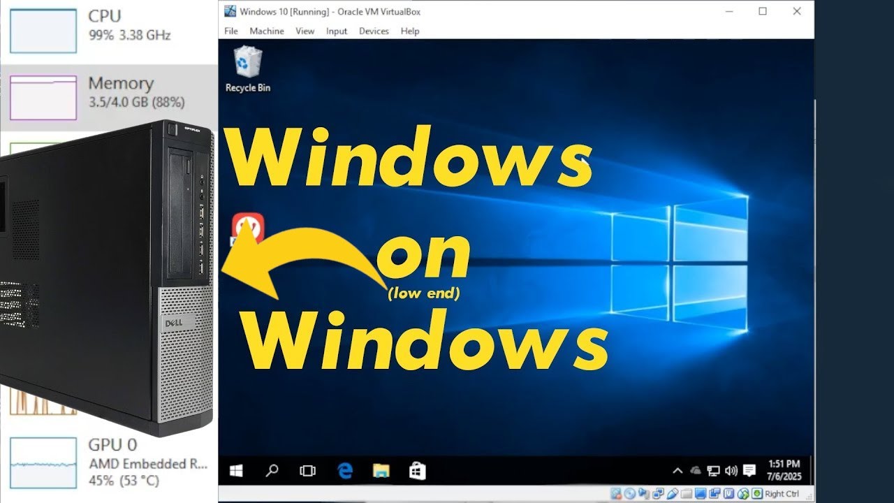
Task: Click the VirtualBox display indicator icon
Action: pos(701,494)
